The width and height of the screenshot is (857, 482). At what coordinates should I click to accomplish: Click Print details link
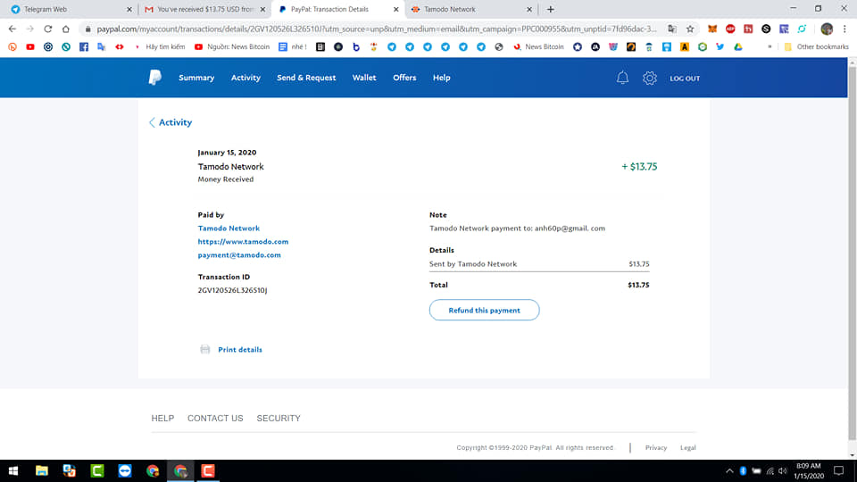coord(240,350)
